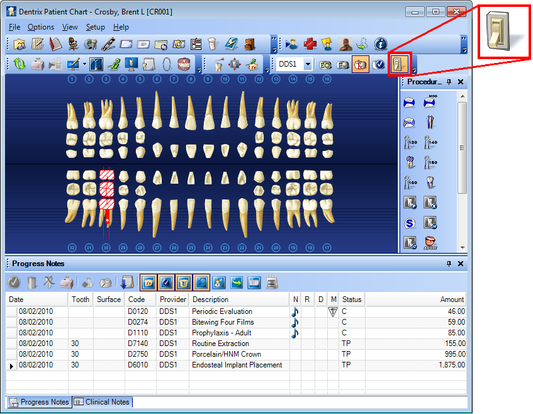Toggle existing work E filter in Progress Notes
Screen dimensions: 533x414
[x=184, y=283]
